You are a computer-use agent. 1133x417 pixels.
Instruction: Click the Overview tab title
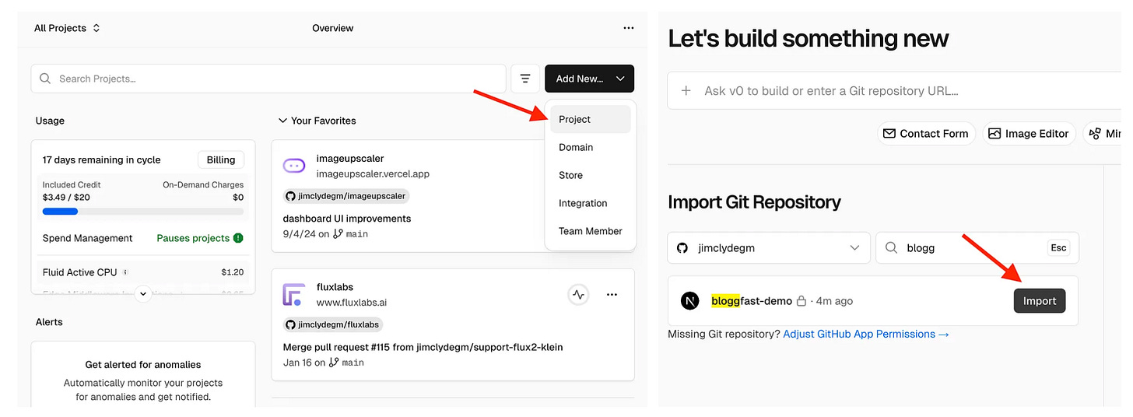(332, 28)
